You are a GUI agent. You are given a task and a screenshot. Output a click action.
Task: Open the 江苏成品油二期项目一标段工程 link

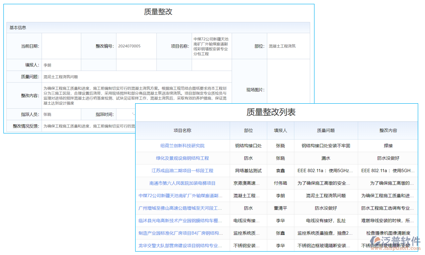pyautogui.click(x=183, y=170)
